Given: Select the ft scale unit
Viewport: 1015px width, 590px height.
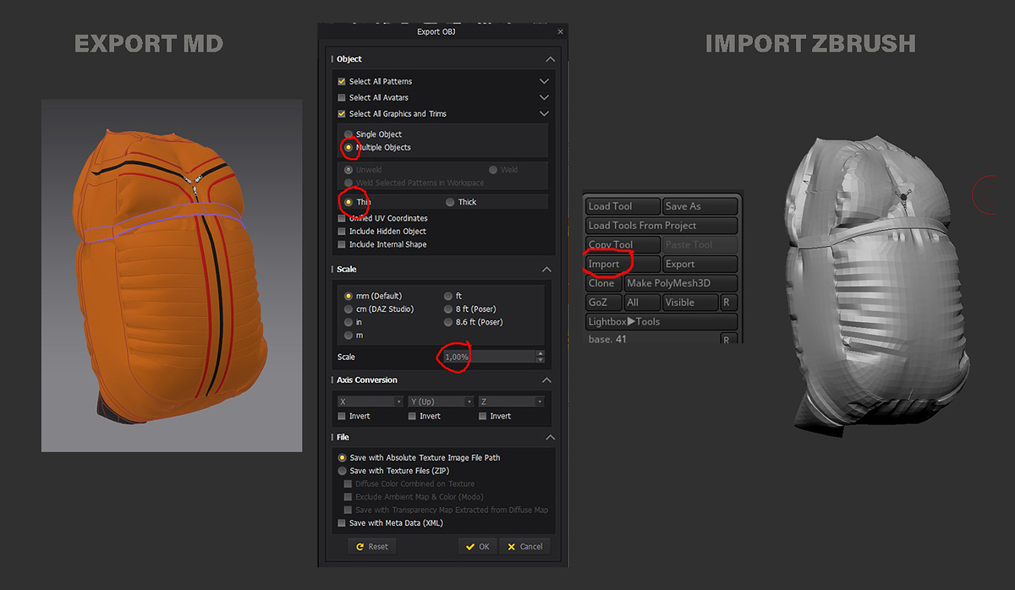Looking at the screenshot, I should (x=448, y=297).
